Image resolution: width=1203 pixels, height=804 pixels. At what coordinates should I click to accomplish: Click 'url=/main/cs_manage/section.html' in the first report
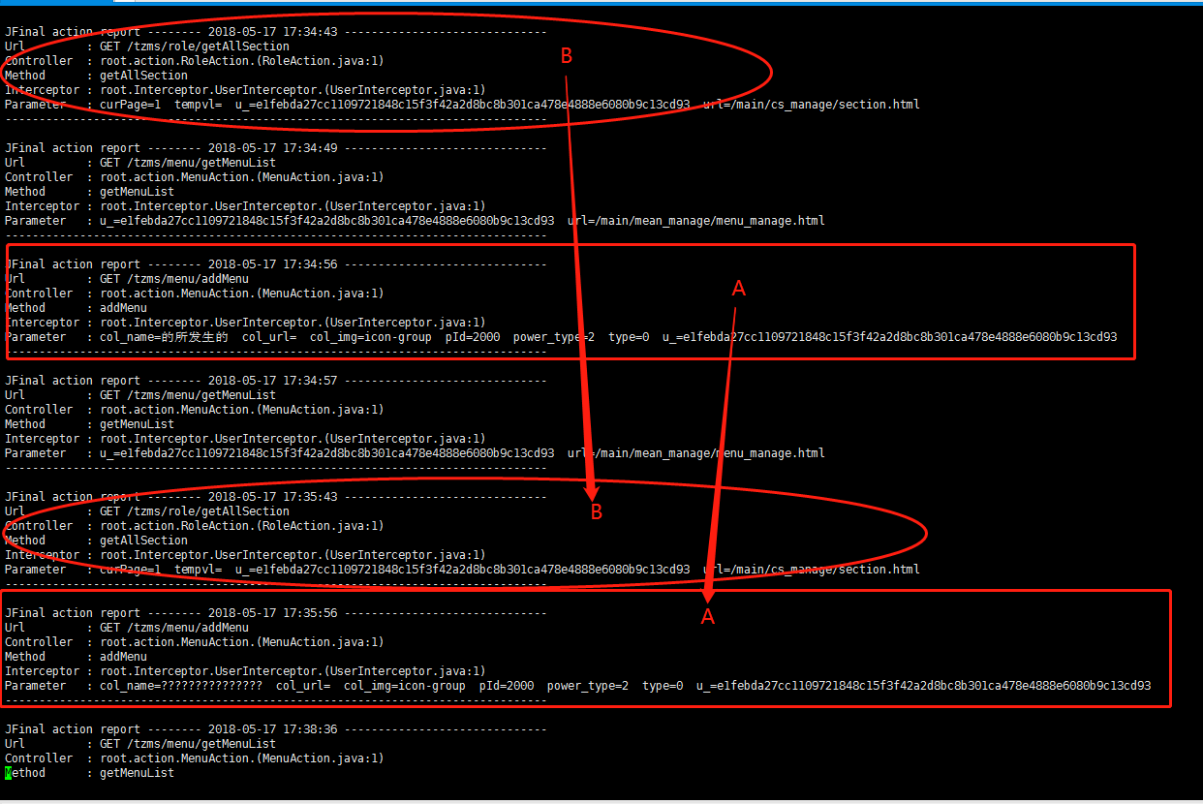tap(812, 105)
